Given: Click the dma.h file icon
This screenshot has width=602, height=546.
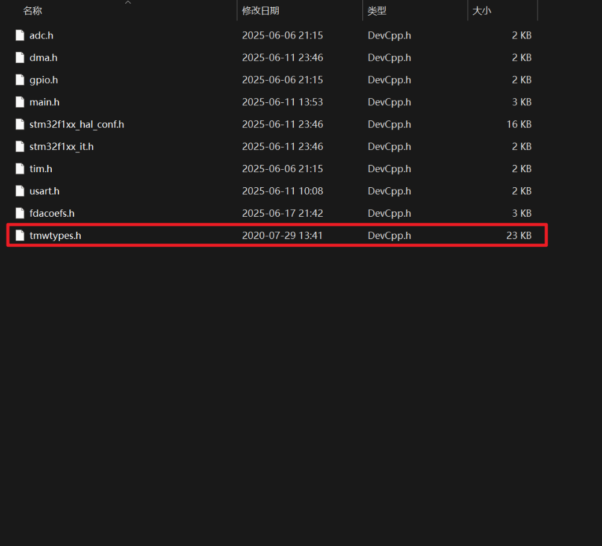Looking at the screenshot, I should pyautogui.click(x=20, y=58).
